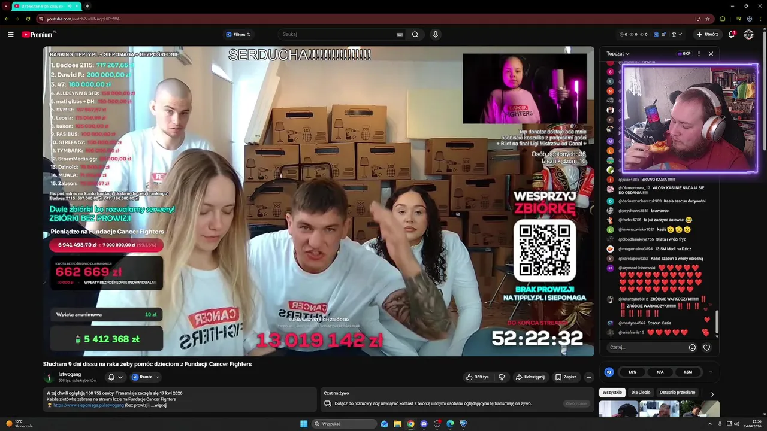Expand description with ...więcej
Screen dimensions: 767x431
tap(158, 405)
